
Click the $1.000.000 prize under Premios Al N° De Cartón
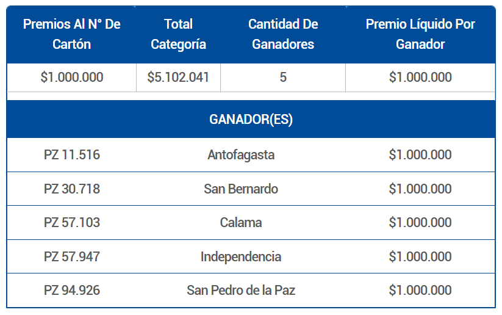(x=72, y=78)
